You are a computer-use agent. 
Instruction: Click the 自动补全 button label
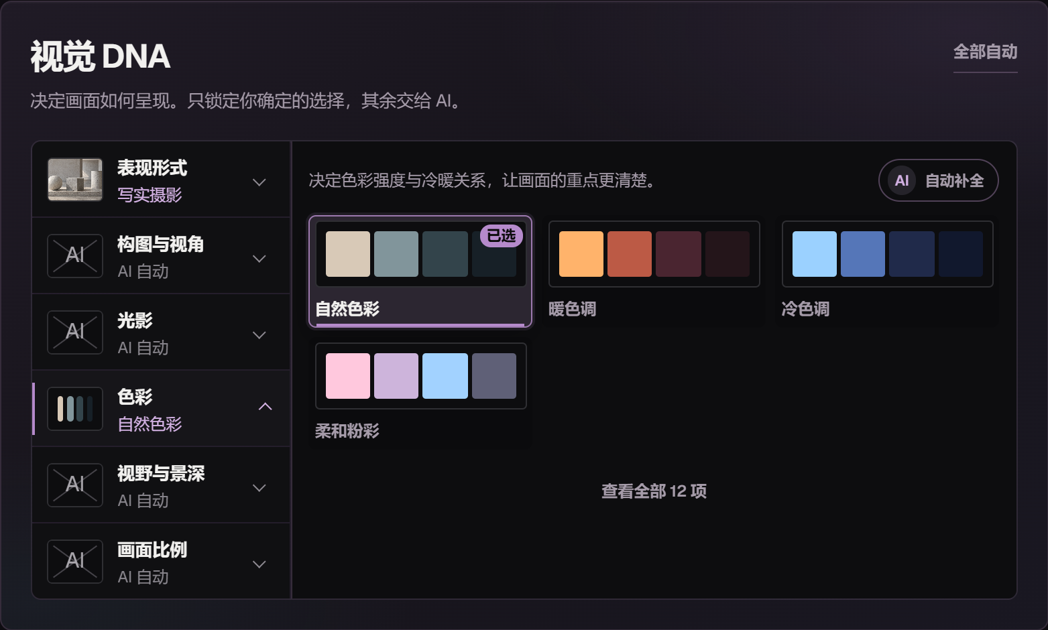955,180
